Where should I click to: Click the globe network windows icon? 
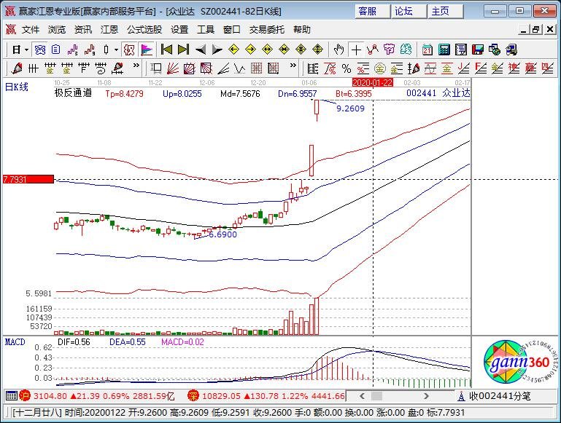pos(495,50)
